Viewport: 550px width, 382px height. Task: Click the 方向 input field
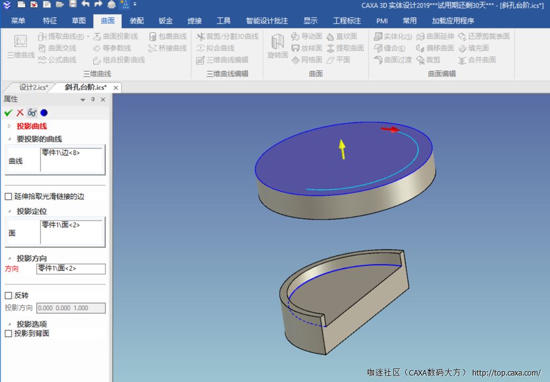71,269
